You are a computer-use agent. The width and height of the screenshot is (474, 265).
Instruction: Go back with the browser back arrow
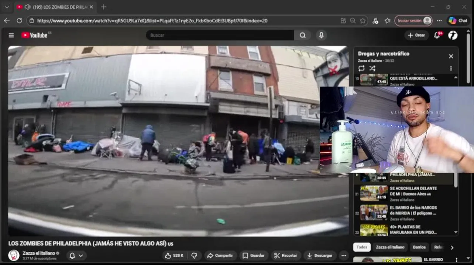coord(7,21)
